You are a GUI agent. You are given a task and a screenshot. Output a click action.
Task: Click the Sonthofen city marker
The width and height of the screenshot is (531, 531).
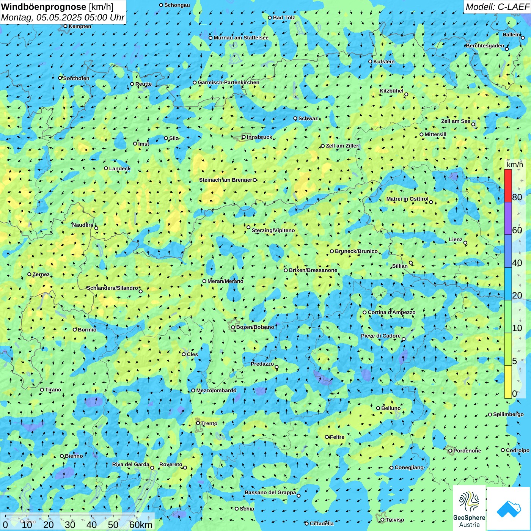[60, 78]
